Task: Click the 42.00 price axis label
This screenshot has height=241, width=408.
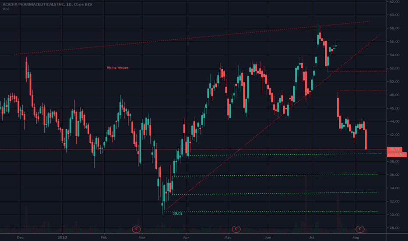Action: (x=394, y=135)
